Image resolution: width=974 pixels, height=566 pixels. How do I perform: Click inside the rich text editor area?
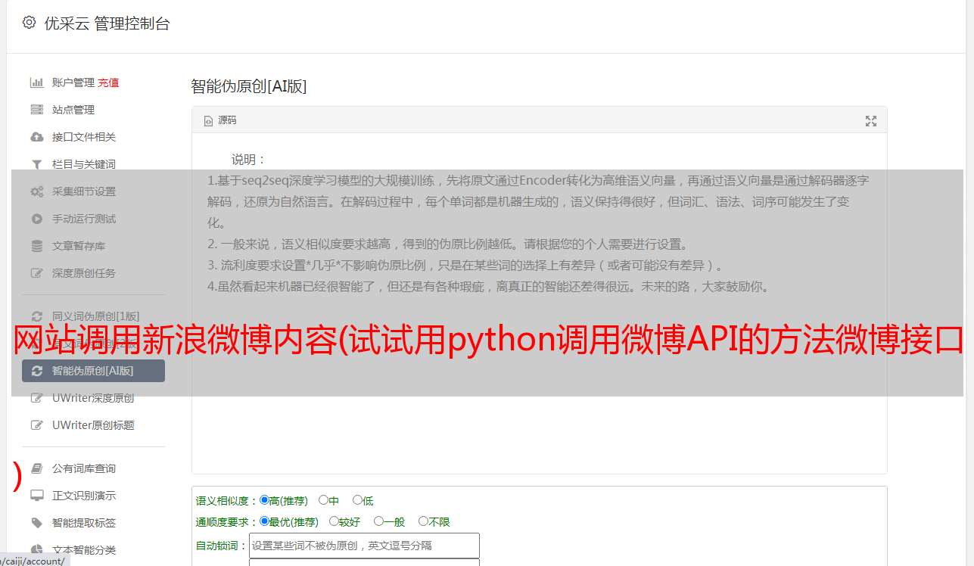[539, 303]
